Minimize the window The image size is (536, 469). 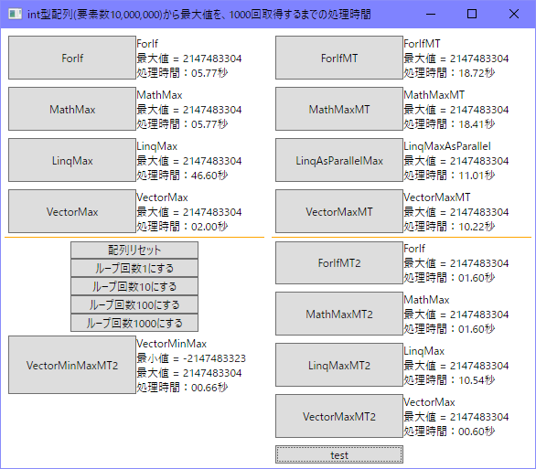tap(431, 14)
